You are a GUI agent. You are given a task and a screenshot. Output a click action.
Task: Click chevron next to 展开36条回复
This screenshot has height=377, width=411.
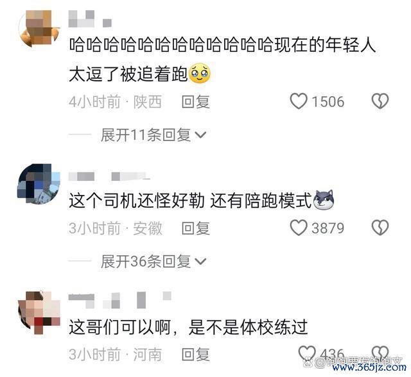(x=201, y=262)
